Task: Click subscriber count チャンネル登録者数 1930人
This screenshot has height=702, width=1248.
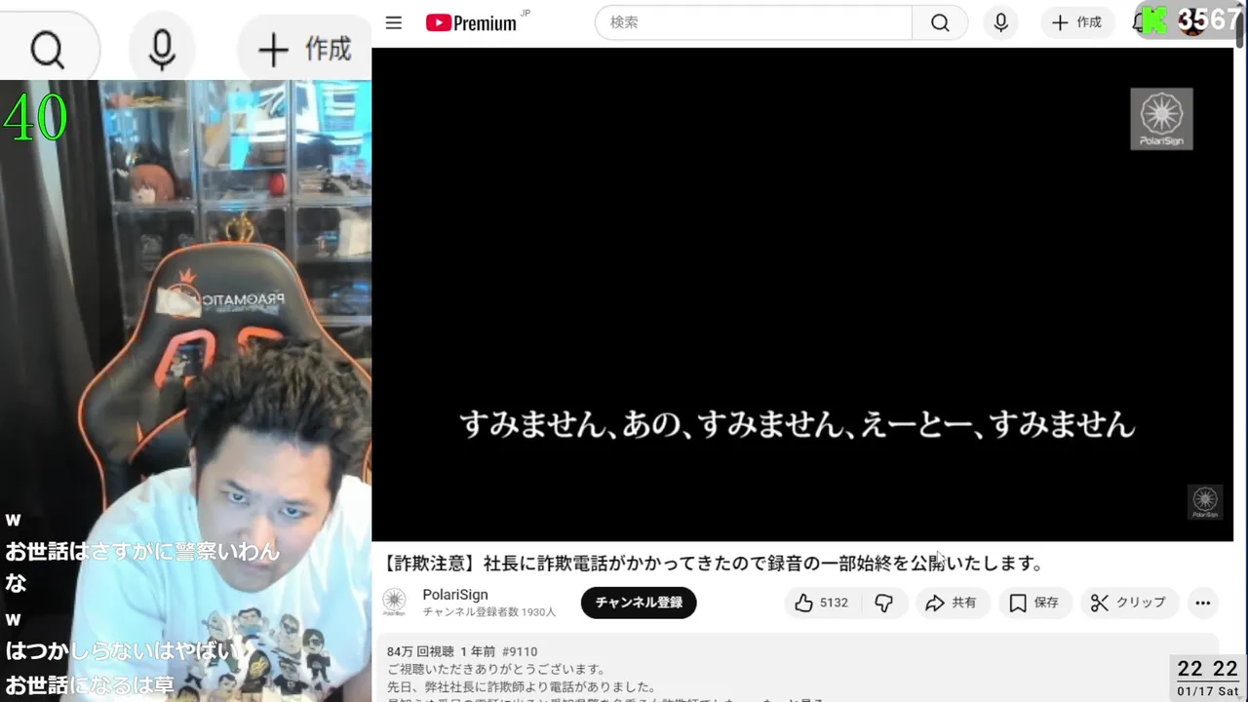Action: [489, 612]
